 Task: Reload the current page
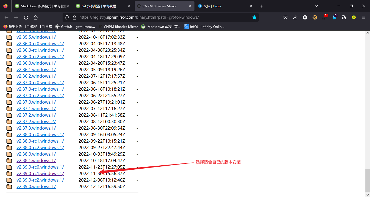pos(26,17)
